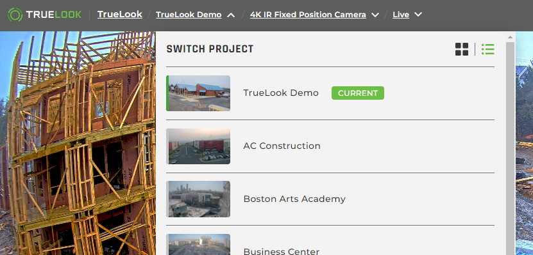Image resolution: width=533 pixels, height=255 pixels.
Task: Expand the Live mode chevron
Action: [x=418, y=15]
